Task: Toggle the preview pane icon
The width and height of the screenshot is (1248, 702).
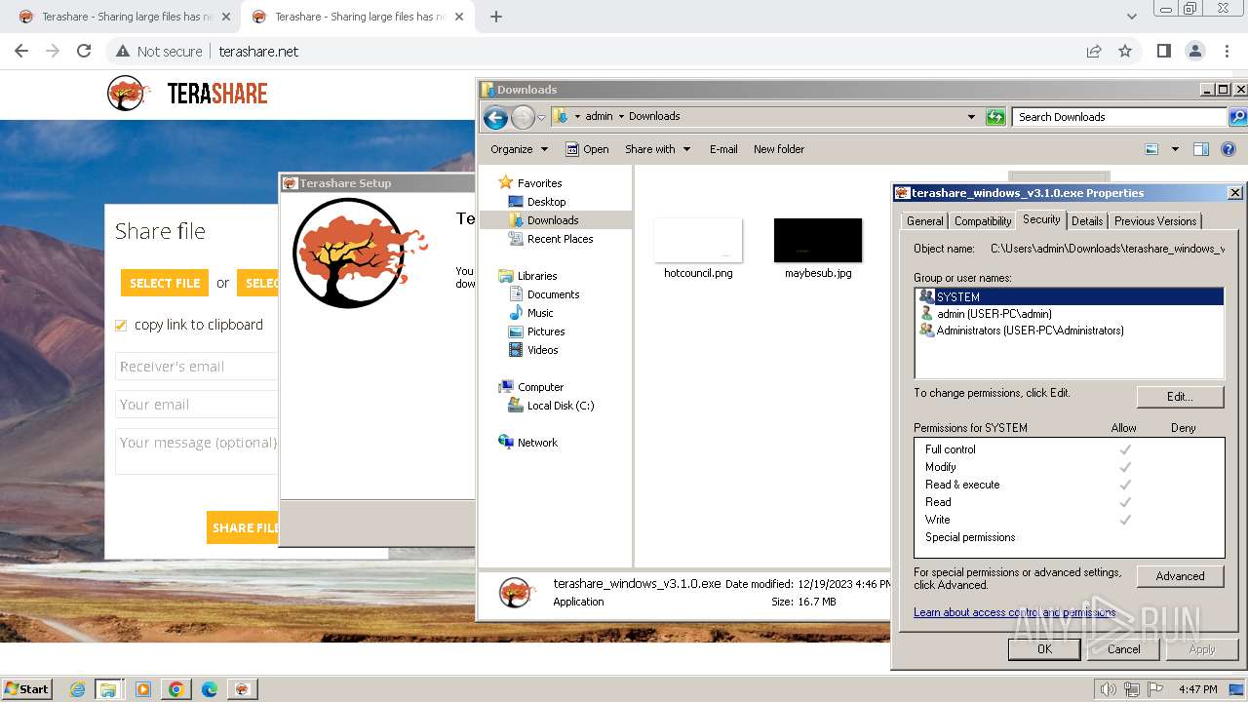Action: (x=1201, y=149)
